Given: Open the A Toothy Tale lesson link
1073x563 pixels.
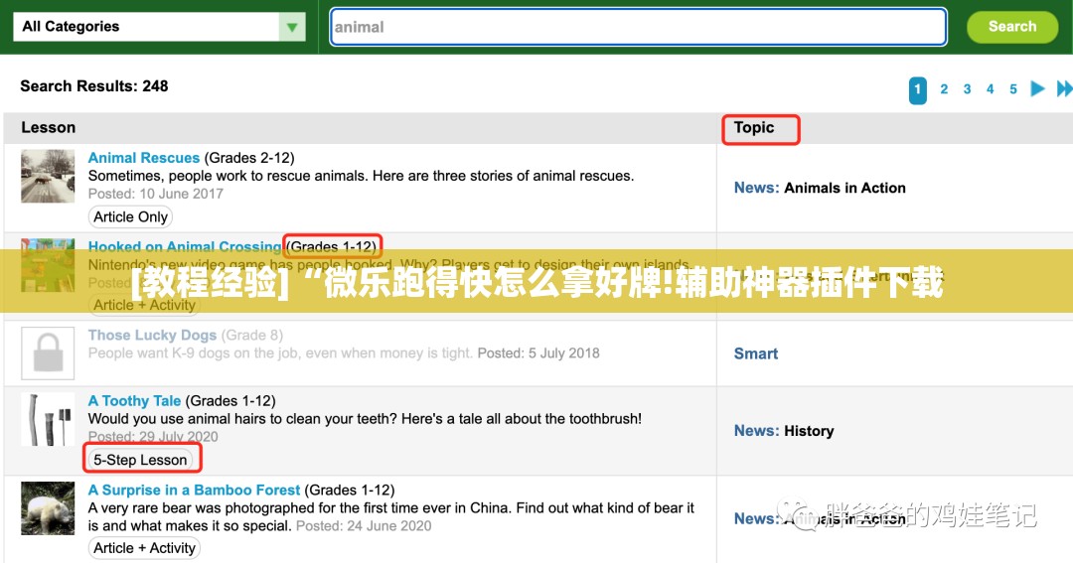Looking at the screenshot, I should click(x=134, y=401).
